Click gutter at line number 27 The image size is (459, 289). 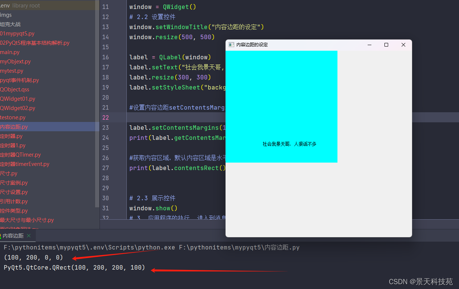pyautogui.click(x=105, y=168)
